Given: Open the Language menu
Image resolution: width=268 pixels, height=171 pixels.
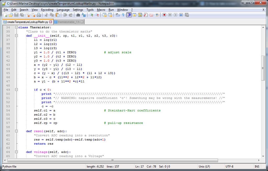Looking at the screenshot, I should [x=63, y=10].
